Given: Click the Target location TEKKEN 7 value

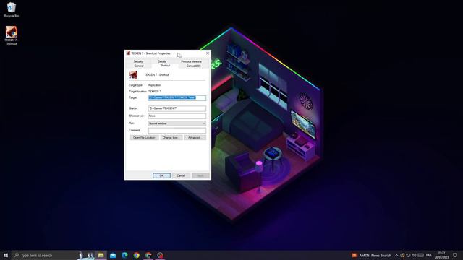Looking at the screenshot, I should point(154,92).
